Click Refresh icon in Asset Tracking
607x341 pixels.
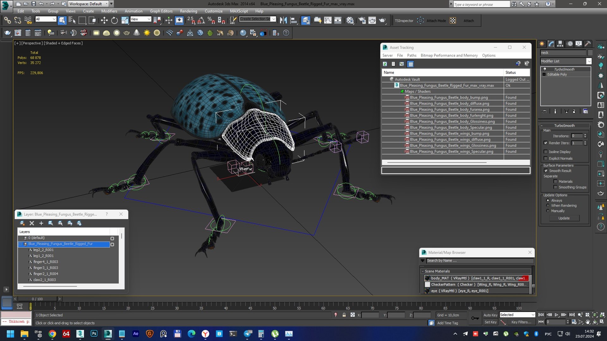[x=385, y=64]
